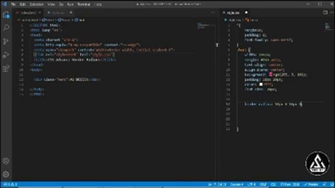
Task: Select the style.css tab in the right group
Action: click(233, 13)
